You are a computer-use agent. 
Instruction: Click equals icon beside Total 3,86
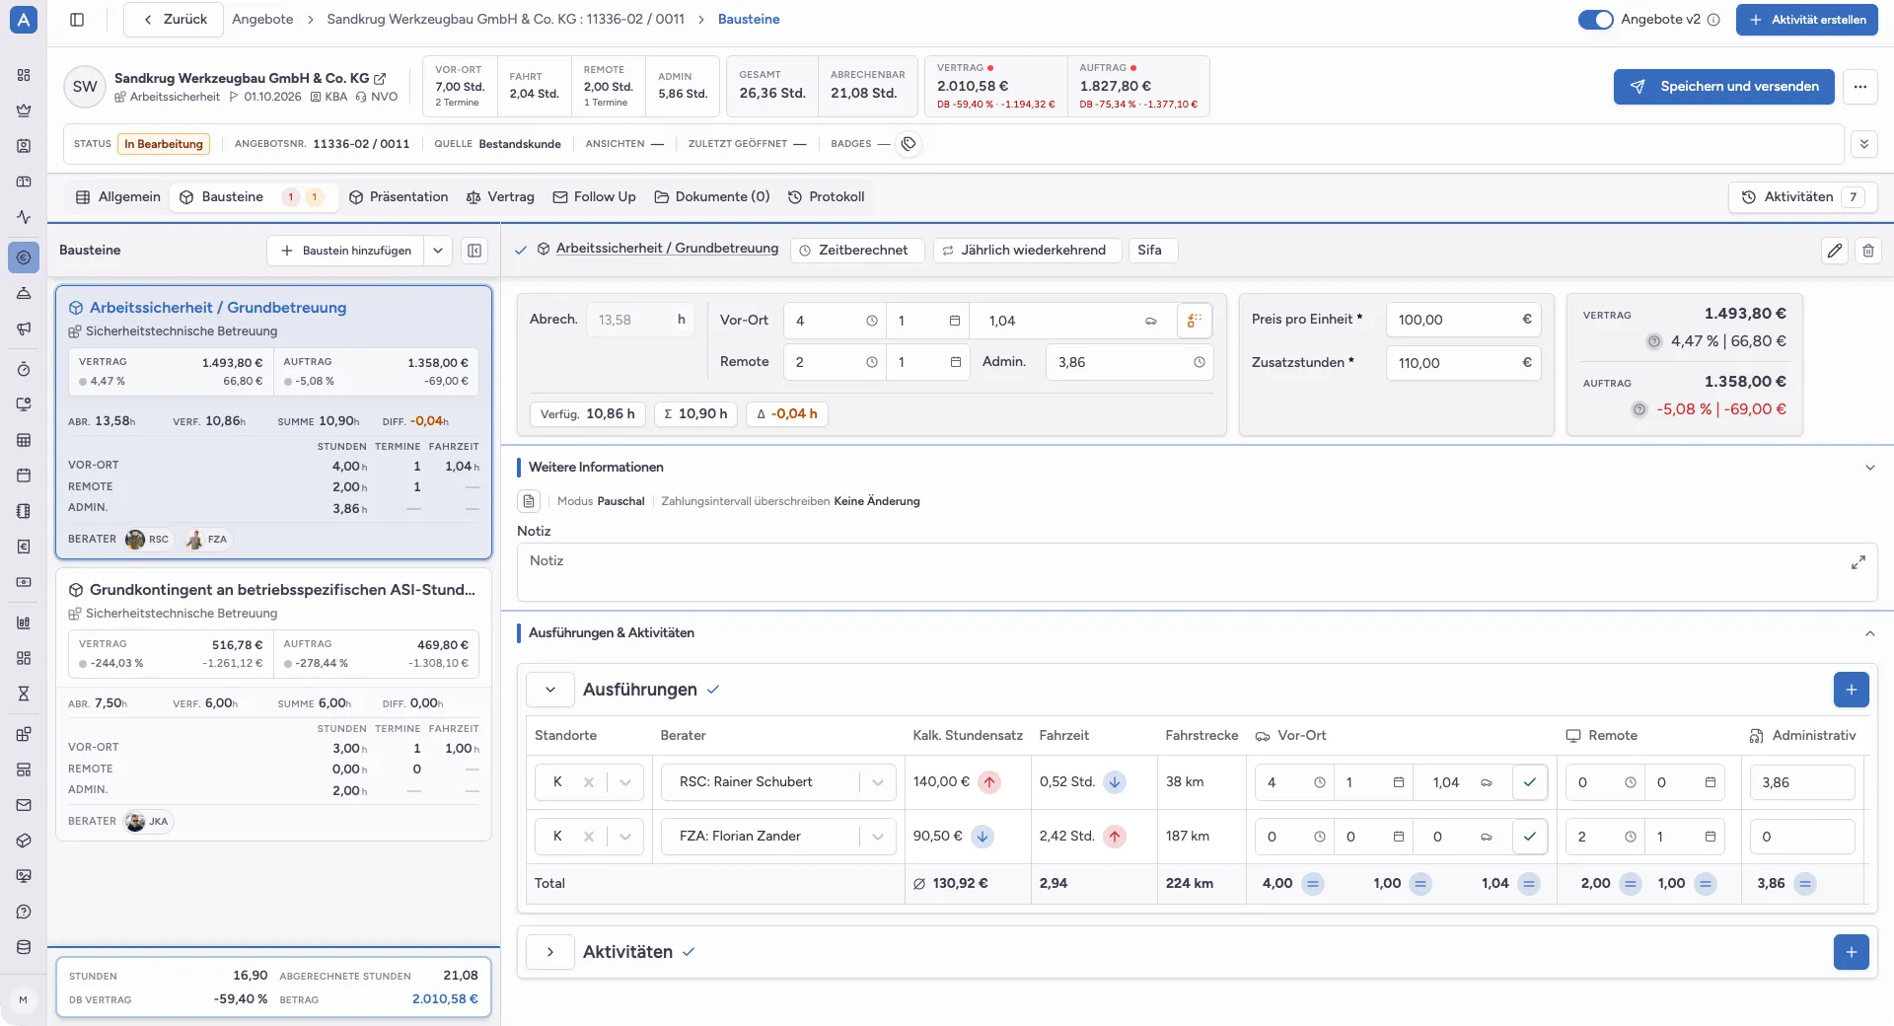click(1804, 884)
